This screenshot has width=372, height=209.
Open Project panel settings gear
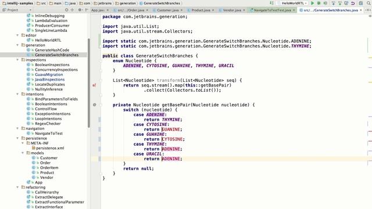click(80, 10)
